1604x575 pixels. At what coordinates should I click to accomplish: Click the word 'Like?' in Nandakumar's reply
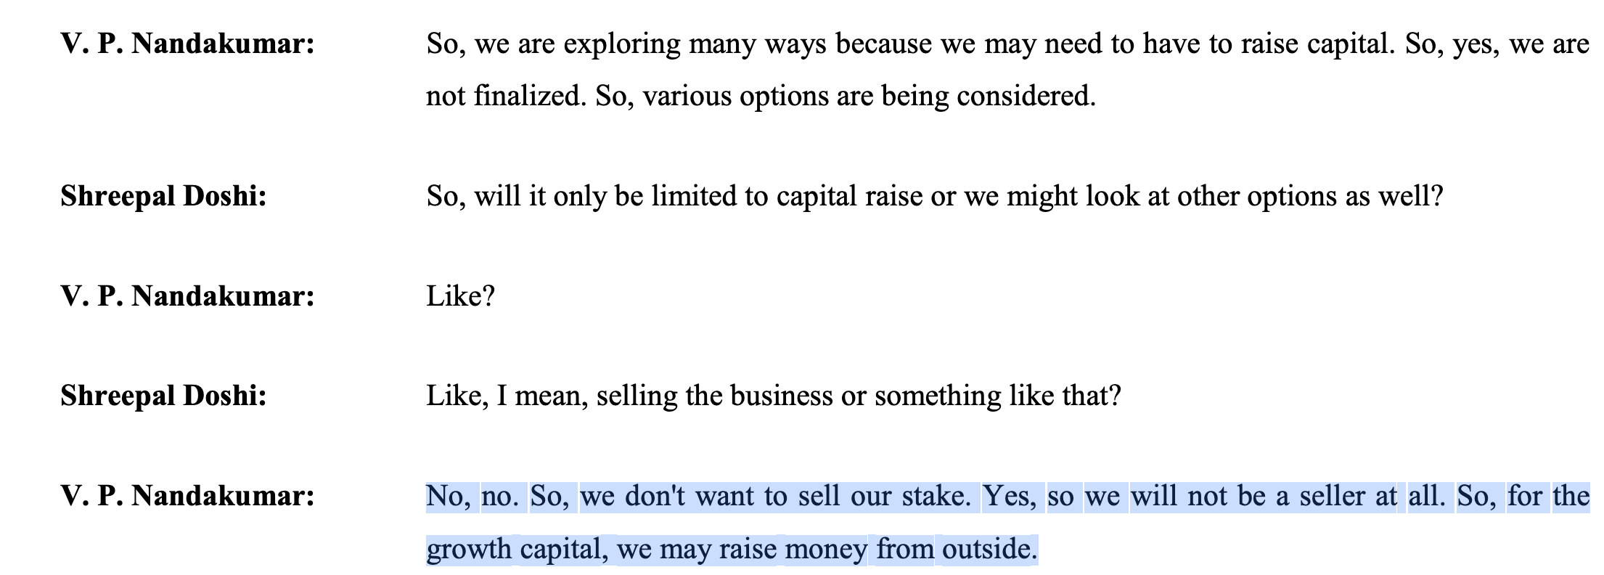pos(460,296)
